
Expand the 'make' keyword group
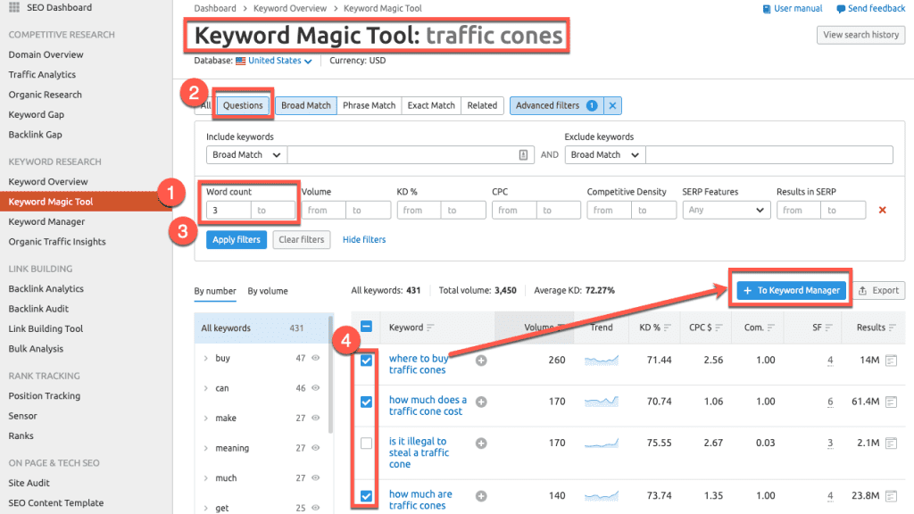206,418
